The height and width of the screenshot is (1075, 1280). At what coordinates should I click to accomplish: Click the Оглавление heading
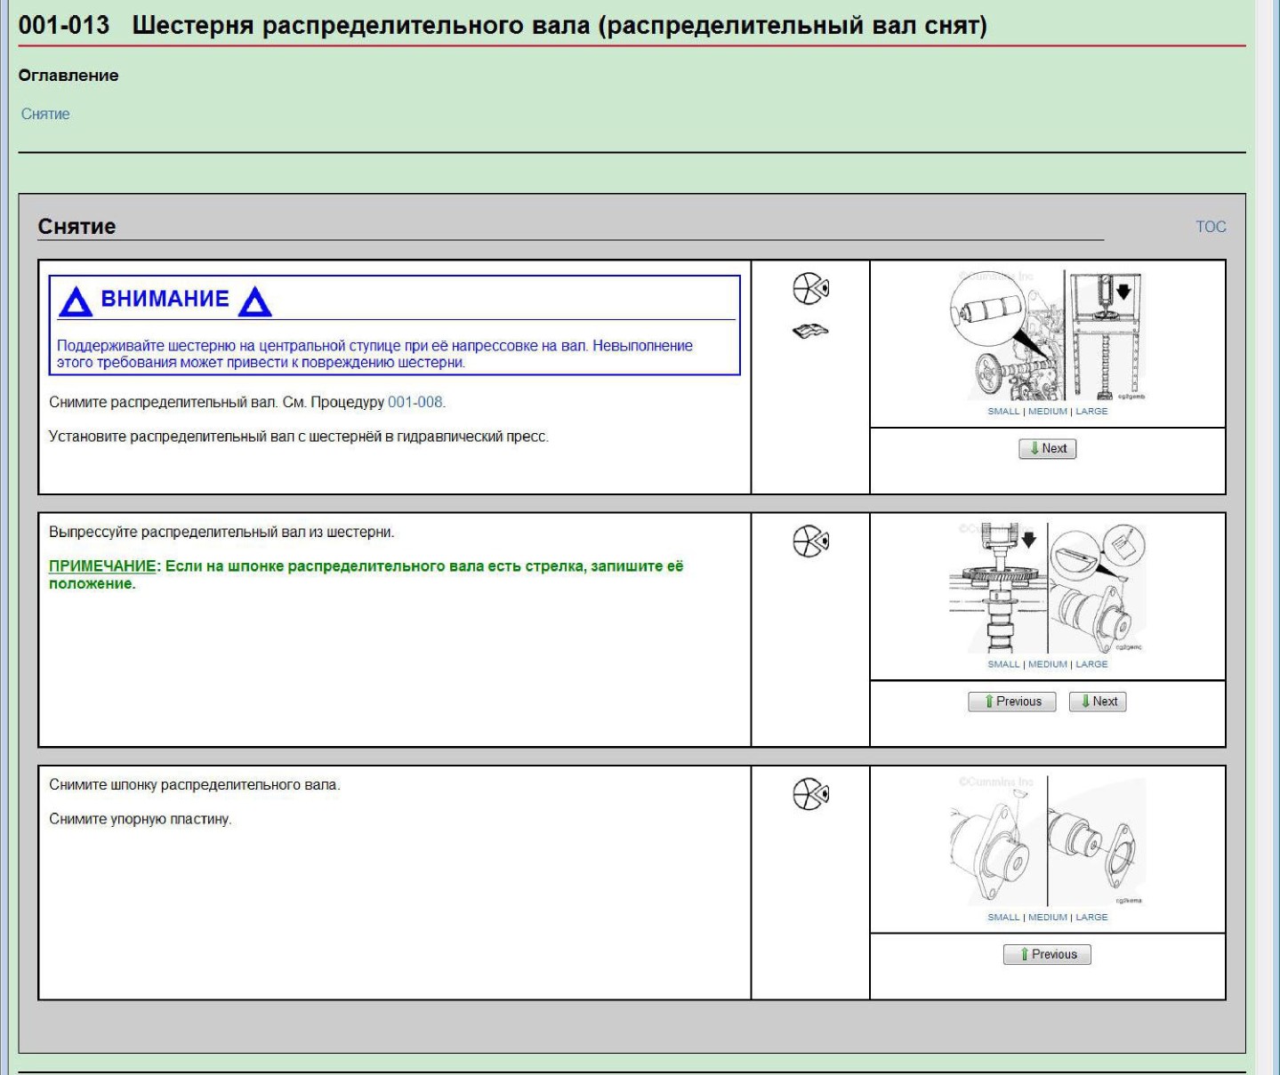(x=68, y=76)
